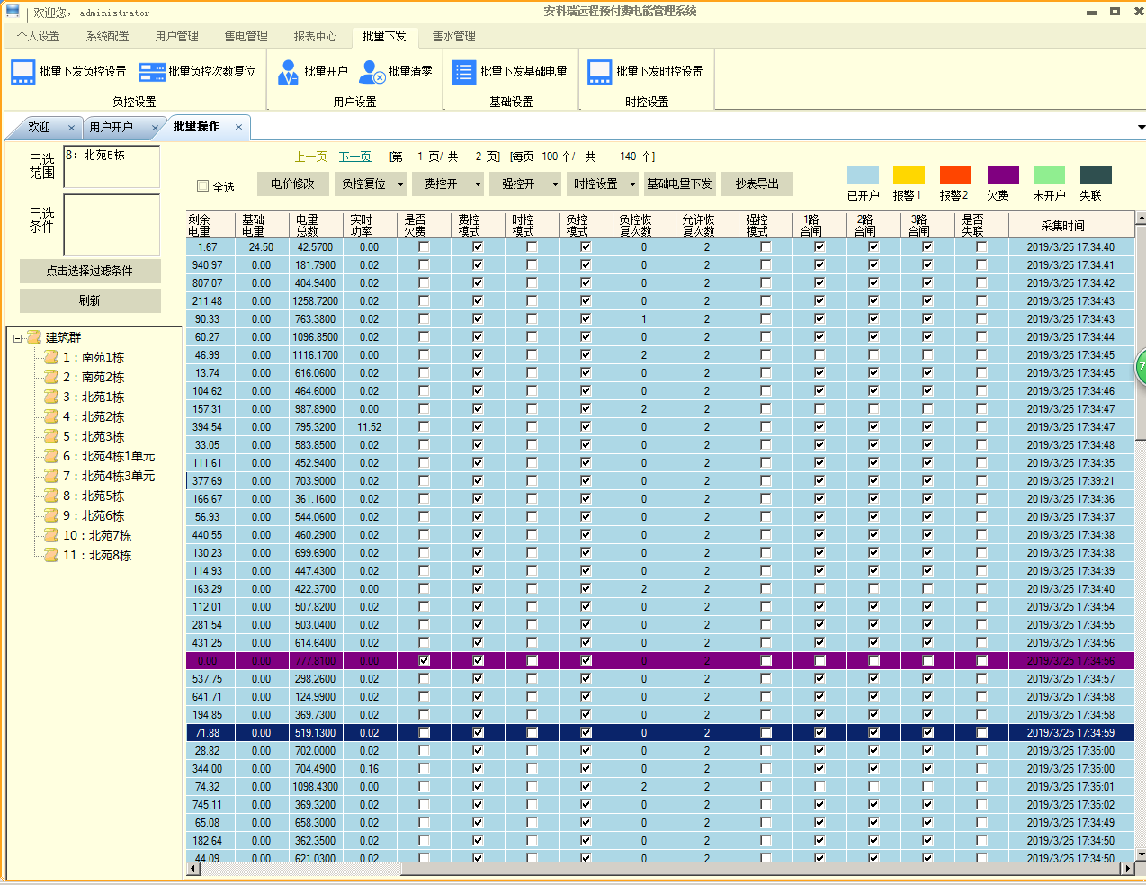Viewport: 1146px width, 885px height.
Task: Click the application icon in the title bar
Action: (x=13, y=12)
